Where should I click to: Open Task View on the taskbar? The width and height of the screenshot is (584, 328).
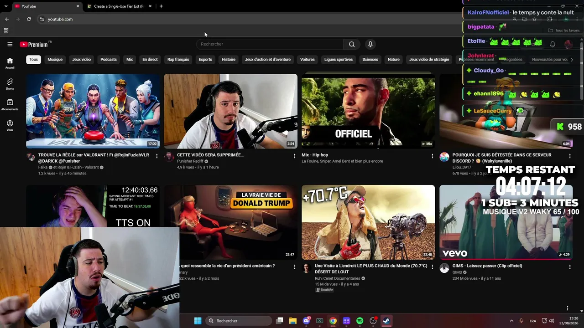point(280,321)
